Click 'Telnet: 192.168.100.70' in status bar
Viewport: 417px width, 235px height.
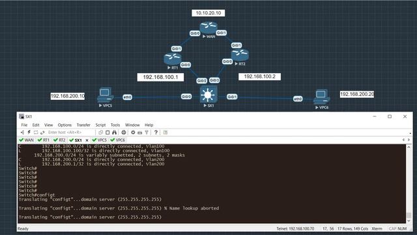tap(295, 228)
